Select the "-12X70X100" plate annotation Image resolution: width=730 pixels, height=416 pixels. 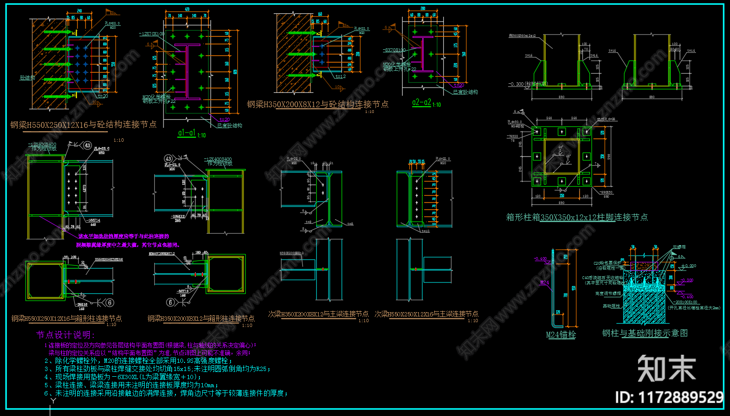click(151, 34)
